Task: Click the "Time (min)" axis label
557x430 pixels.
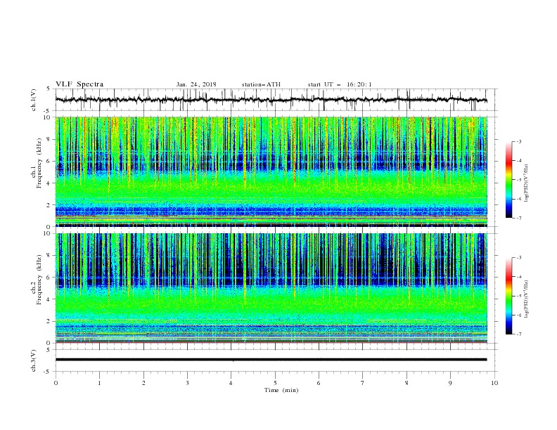Action: [x=281, y=390]
